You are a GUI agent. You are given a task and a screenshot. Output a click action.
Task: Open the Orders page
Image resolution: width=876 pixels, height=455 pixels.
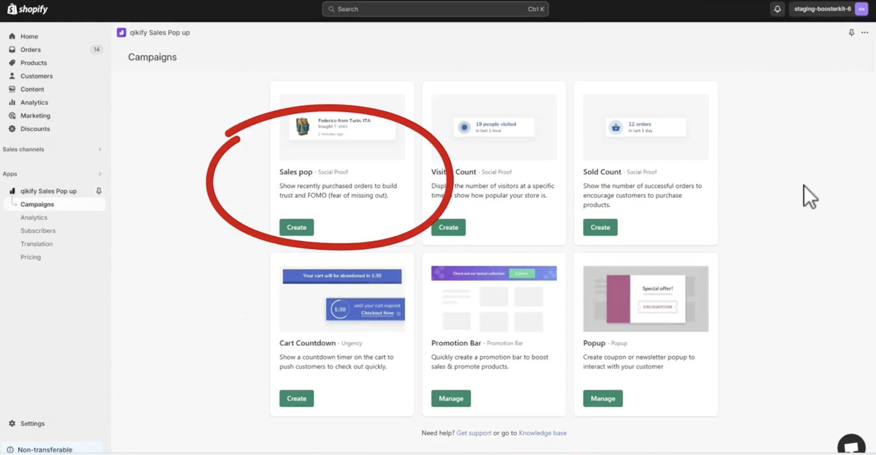click(x=30, y=50)
